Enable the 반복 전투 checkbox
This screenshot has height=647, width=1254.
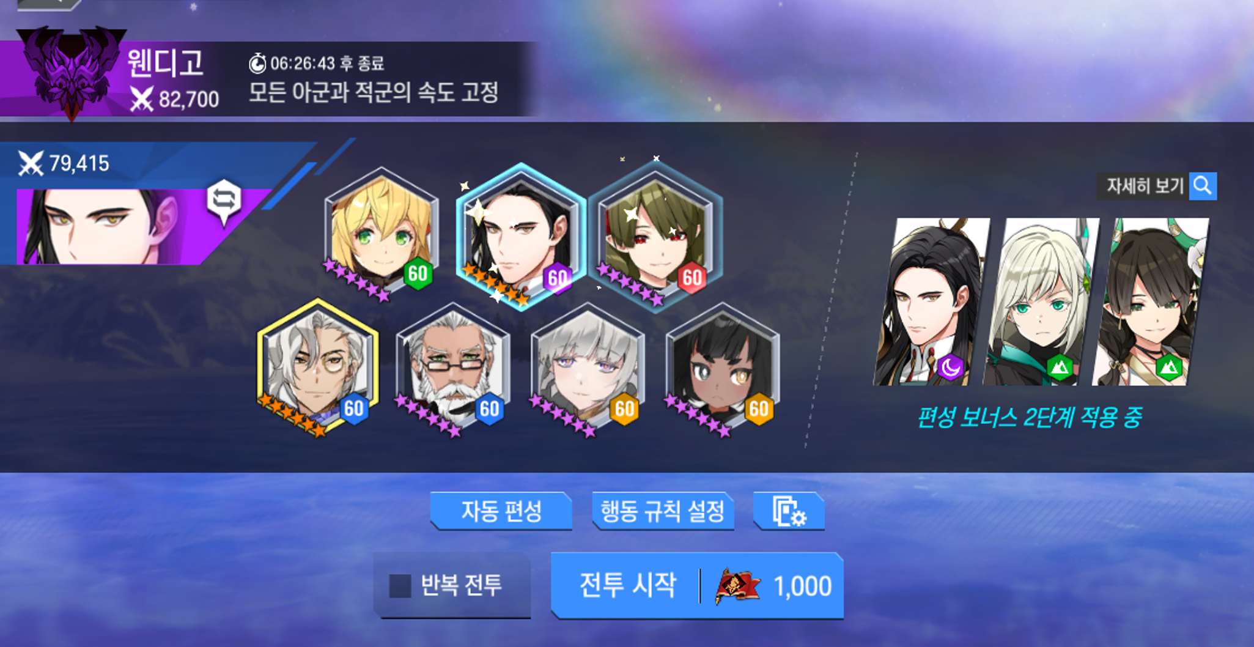click(x=400, y=586)
